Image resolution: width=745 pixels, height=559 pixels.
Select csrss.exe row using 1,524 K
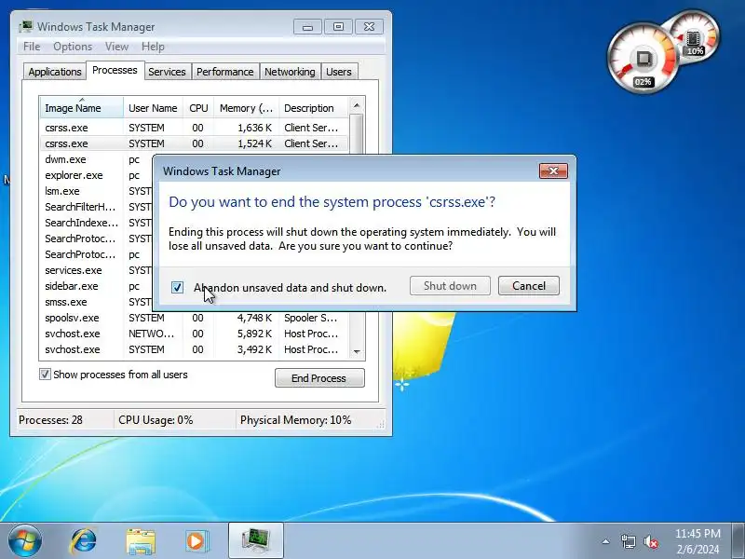pyautogui.click(x=194, y=143)
